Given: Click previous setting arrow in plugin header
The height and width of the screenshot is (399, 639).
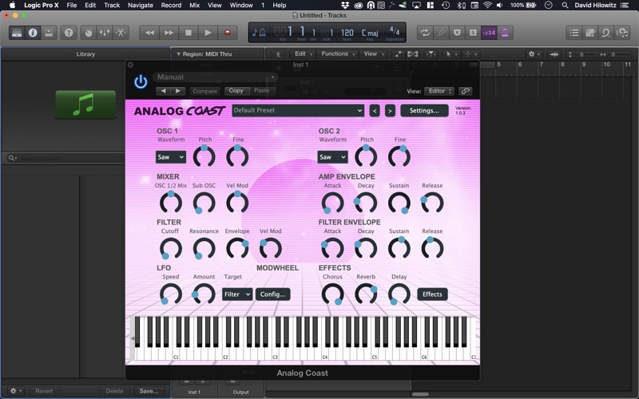Looking at the screenshot, I should tap(164, 91).
